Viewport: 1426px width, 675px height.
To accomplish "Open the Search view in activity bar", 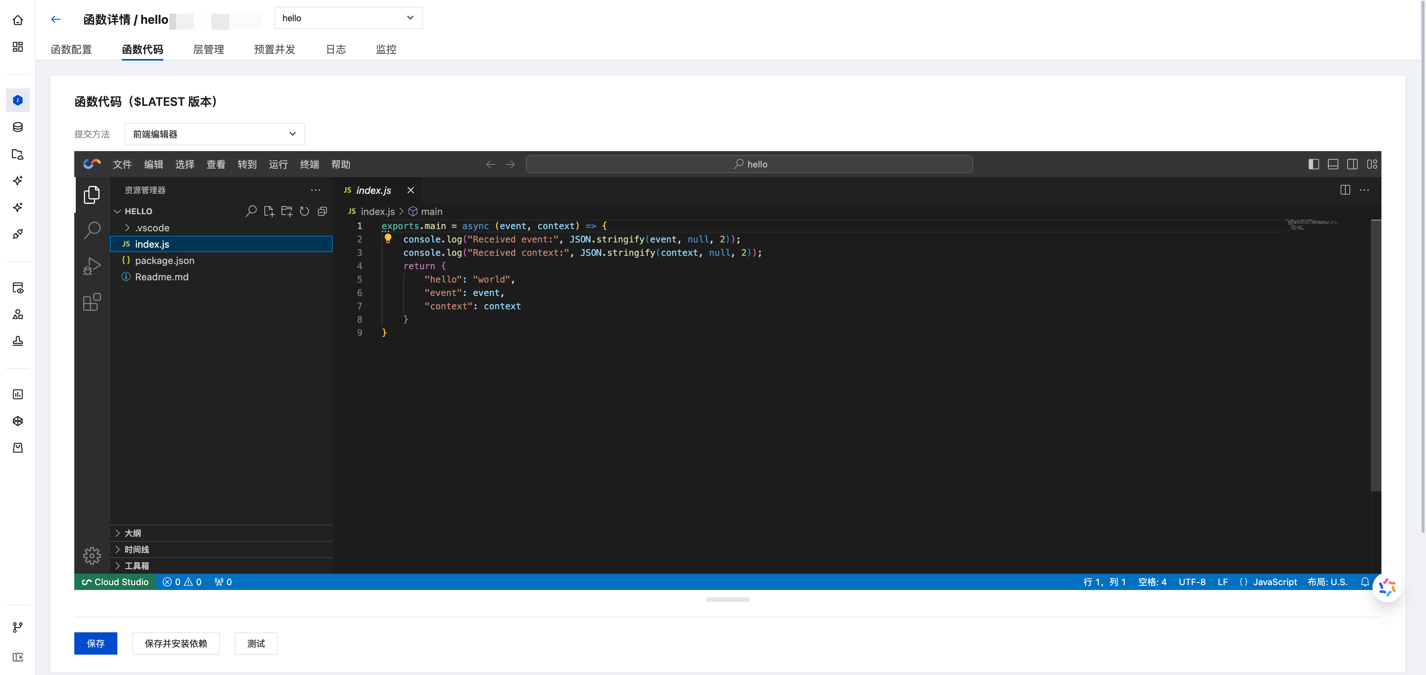I will pos(92,230).
